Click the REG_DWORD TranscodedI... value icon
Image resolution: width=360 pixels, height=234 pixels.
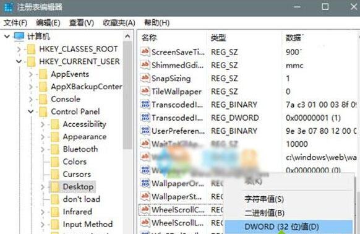click(145, 118)
